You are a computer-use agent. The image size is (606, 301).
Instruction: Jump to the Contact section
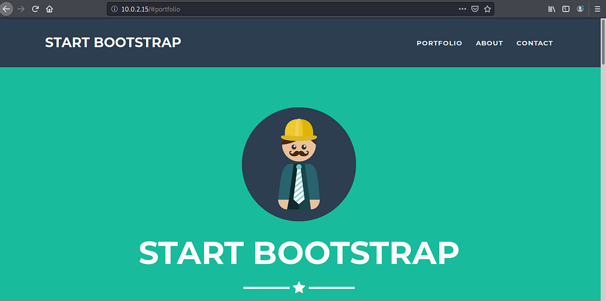(534, 43)
